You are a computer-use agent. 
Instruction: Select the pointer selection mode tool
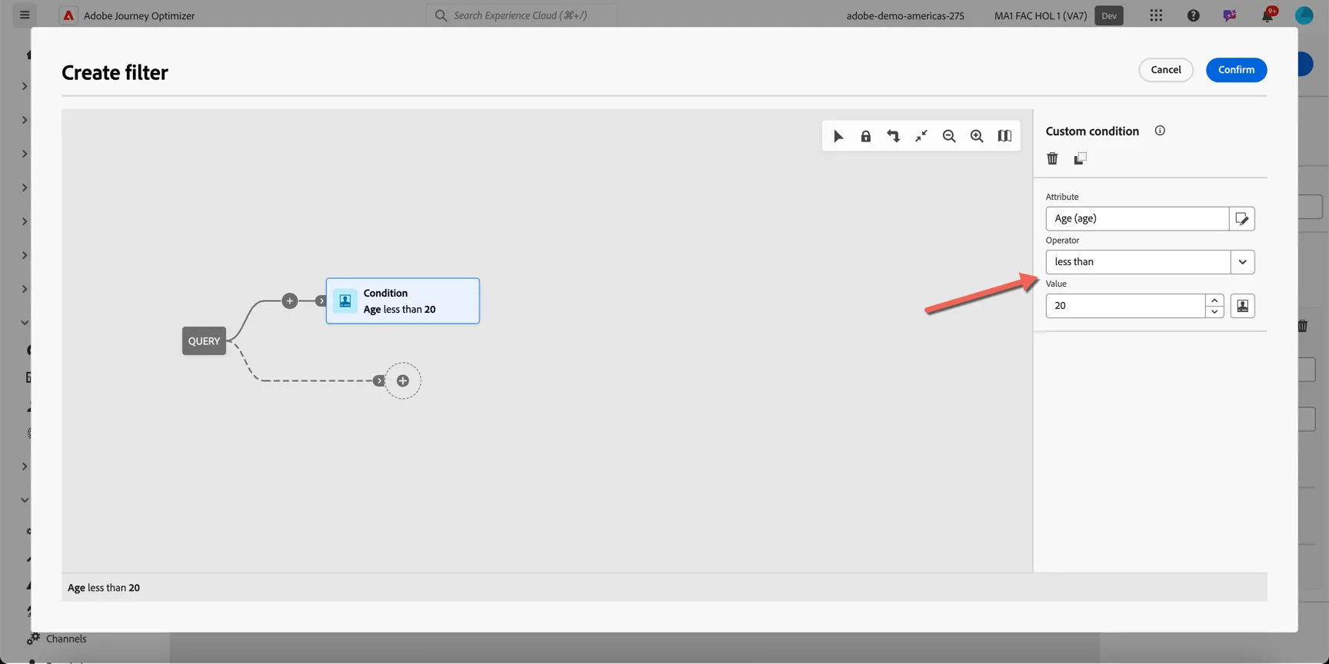click(838, 136)
